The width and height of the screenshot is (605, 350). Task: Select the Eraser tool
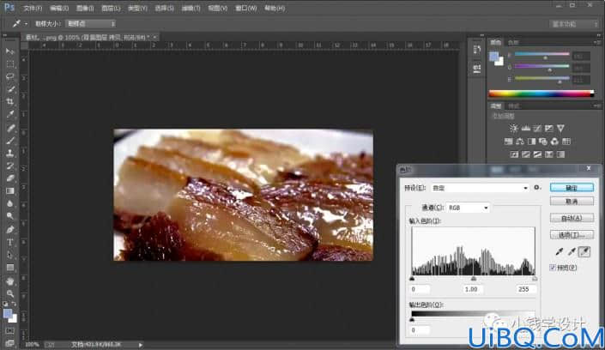coord(10,178)
